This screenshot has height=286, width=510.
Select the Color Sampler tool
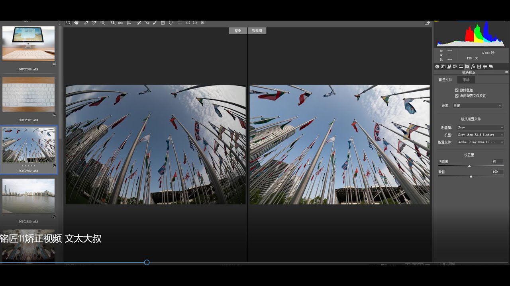(94, 23)
